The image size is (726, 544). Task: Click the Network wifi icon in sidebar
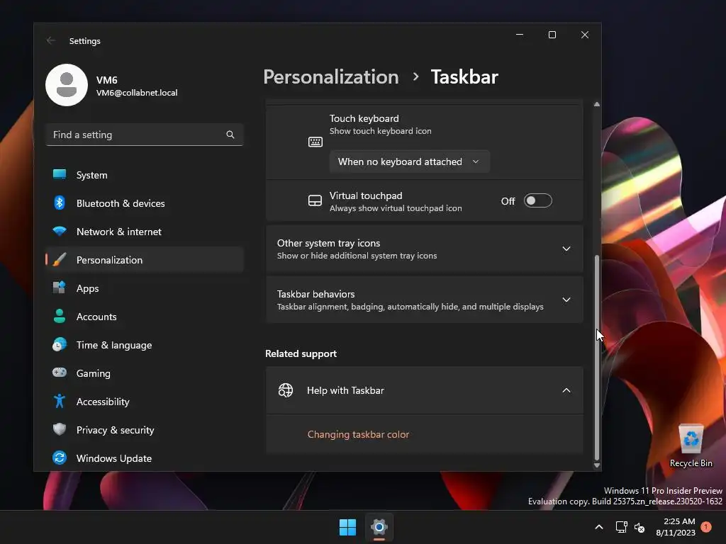[x=60, y=231]
